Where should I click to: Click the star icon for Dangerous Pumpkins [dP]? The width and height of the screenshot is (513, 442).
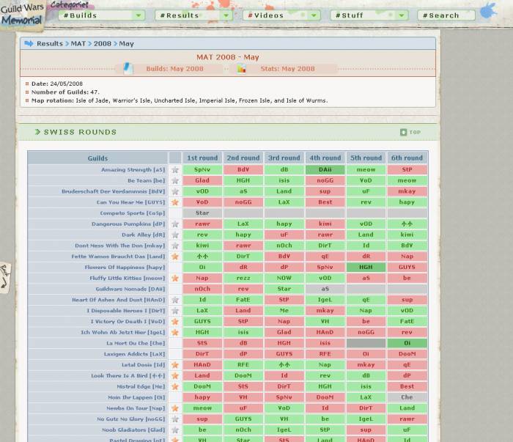pyautogui.click(x=175, y=224)
